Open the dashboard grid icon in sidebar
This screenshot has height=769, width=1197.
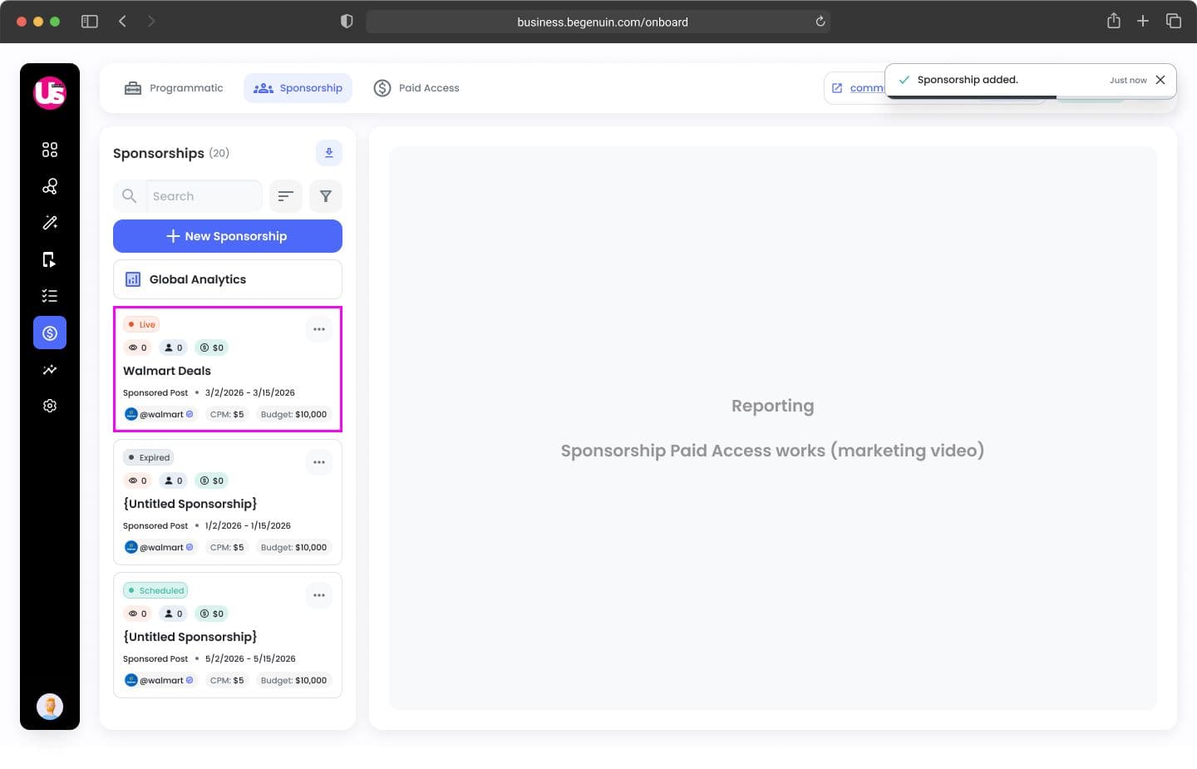click(x=50, y=150)
